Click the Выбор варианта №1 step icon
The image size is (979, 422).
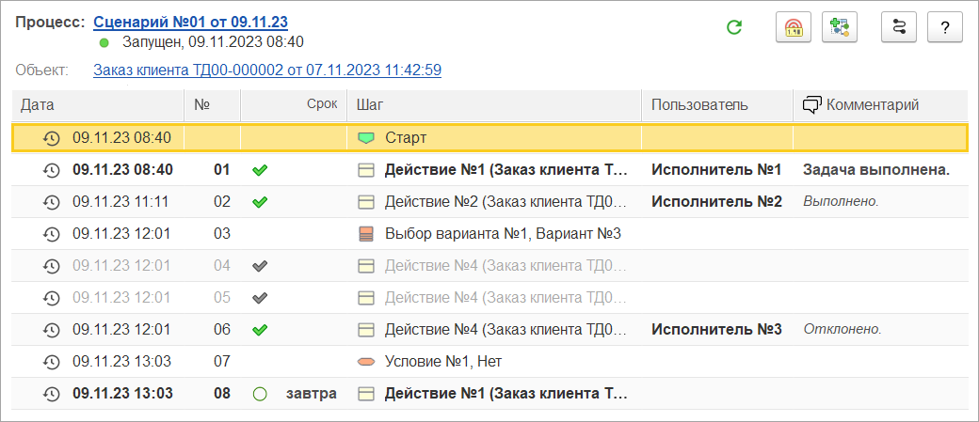point(366,234)
